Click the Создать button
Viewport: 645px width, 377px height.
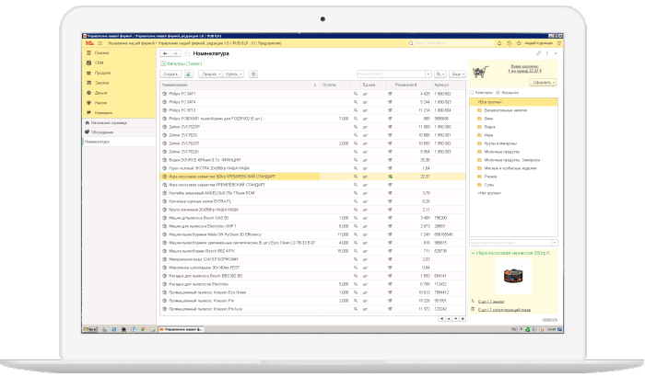pos(170,74)
